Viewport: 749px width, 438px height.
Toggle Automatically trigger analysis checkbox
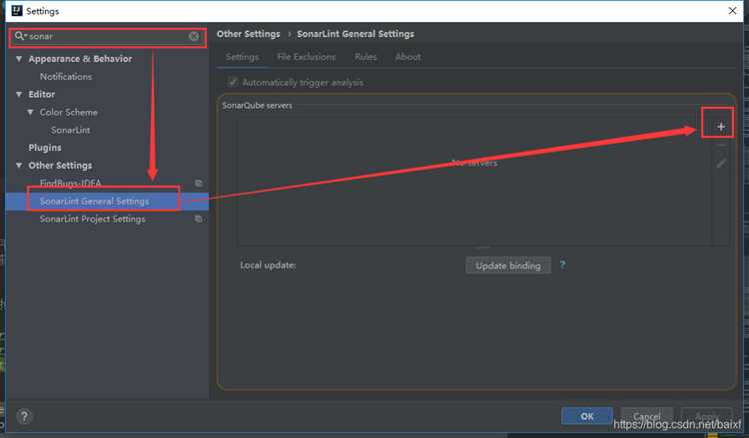tap(232, 82)
